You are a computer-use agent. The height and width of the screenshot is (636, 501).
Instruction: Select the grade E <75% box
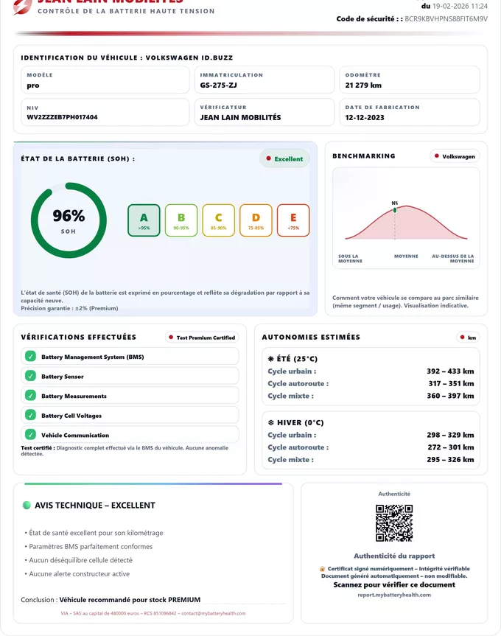tap(293, 220)
